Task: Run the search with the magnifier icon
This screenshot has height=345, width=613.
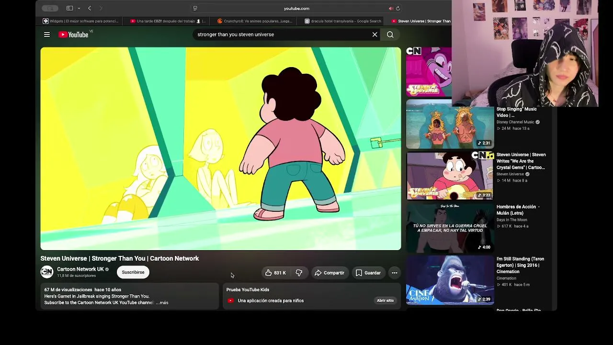Action: pos(390,34)
